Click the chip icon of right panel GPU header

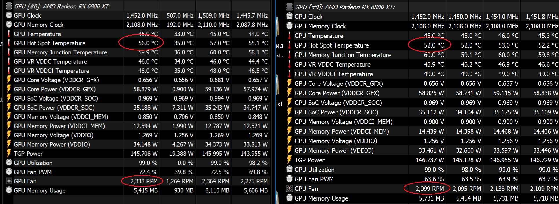289,7
